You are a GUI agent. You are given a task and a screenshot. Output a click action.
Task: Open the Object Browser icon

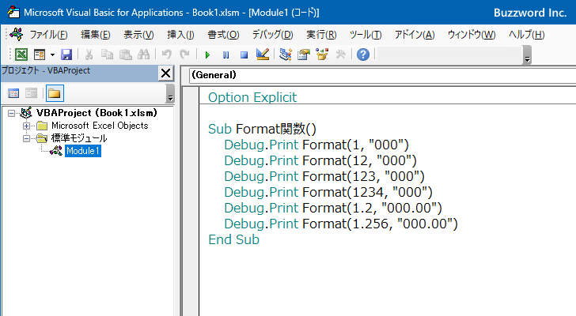tap(322, 55)
